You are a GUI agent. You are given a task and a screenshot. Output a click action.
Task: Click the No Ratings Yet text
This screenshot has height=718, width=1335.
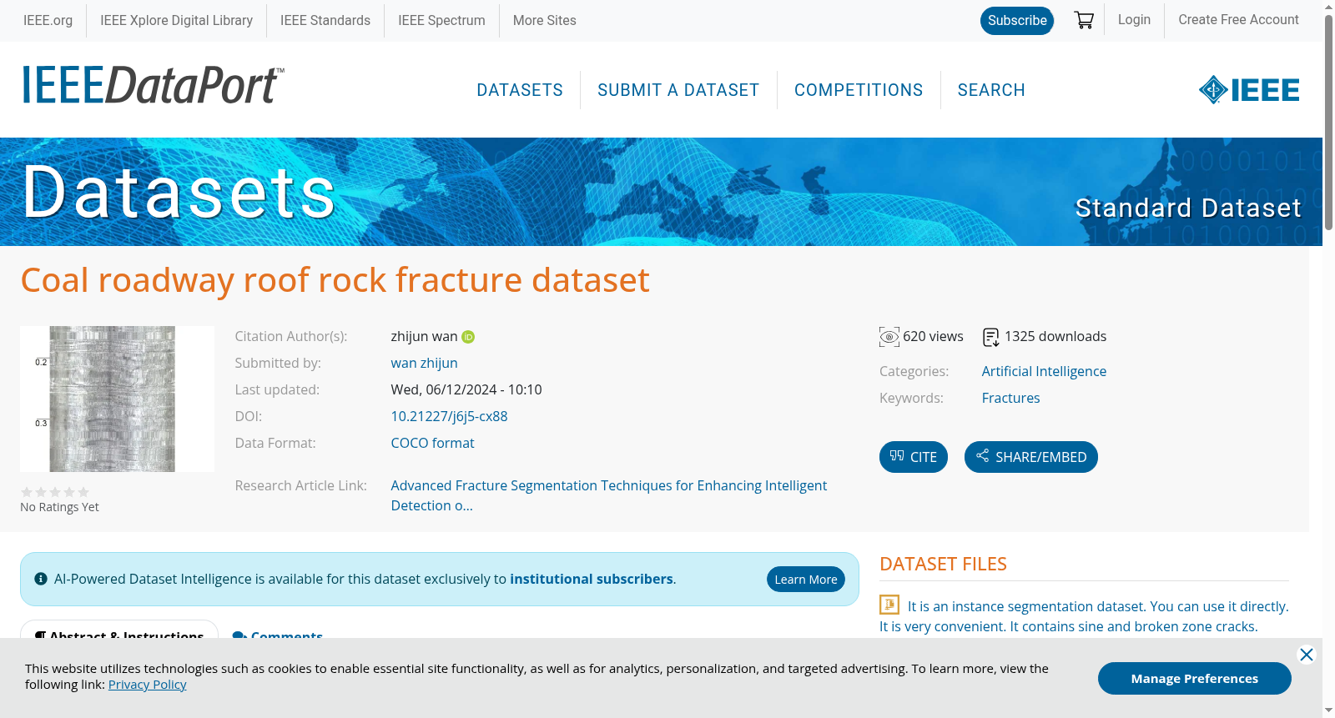[59, 507]
